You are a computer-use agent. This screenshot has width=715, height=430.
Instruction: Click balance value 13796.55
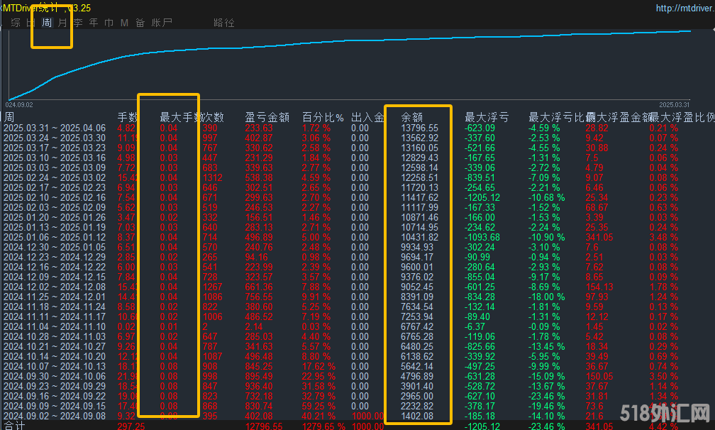pos(419,128)
